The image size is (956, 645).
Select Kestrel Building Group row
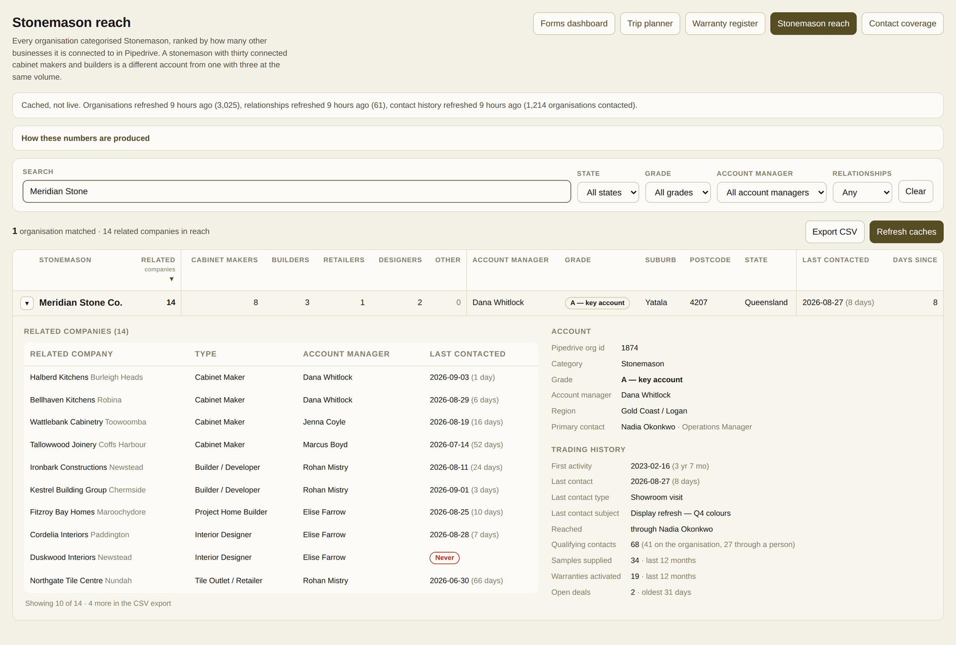(x=280, y=490)
